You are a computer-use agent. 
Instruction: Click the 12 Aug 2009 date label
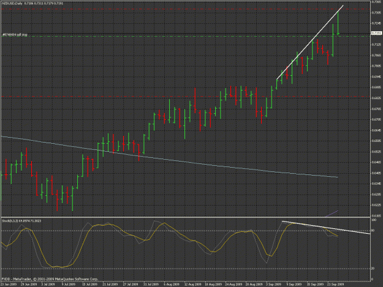192,285
